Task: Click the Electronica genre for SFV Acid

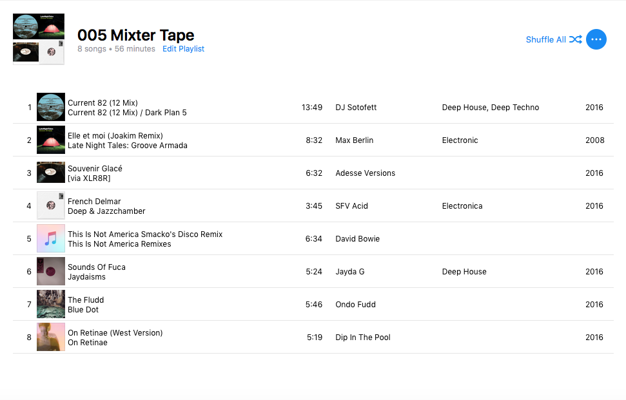Action: (x=462, y=205)
